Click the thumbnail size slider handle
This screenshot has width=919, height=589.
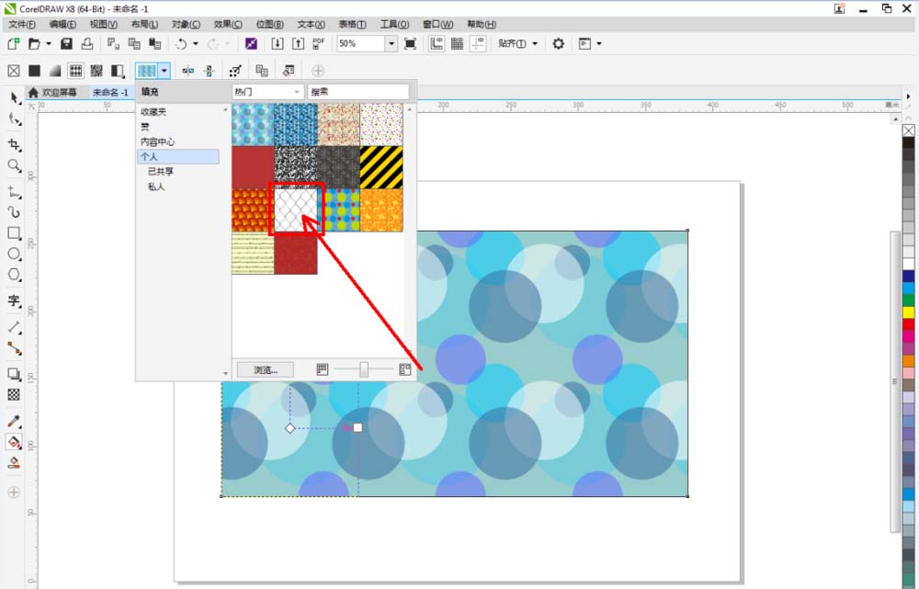point(364,369)
